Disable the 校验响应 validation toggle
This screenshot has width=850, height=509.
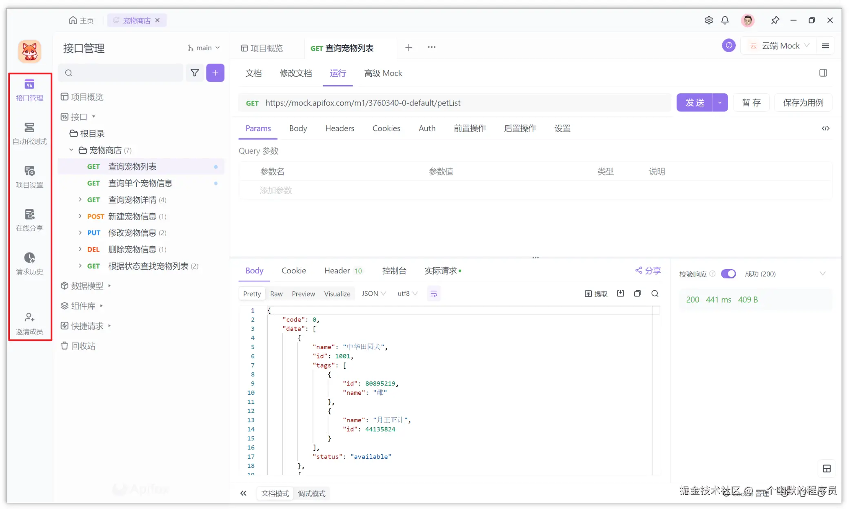729,274
